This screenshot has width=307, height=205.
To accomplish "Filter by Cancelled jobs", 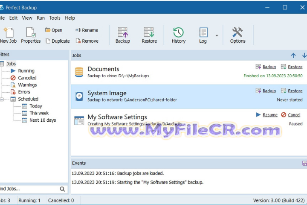I will pos(27,78).
